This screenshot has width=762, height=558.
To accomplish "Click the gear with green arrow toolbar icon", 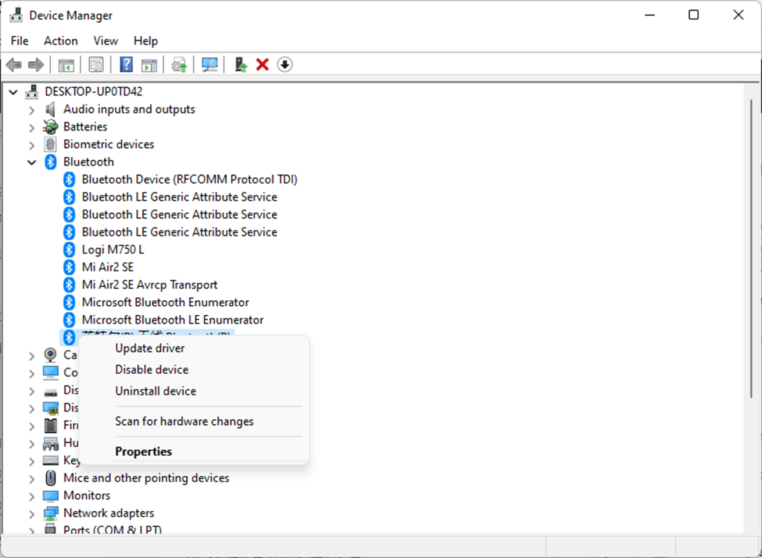I will (x=179, y=64).
